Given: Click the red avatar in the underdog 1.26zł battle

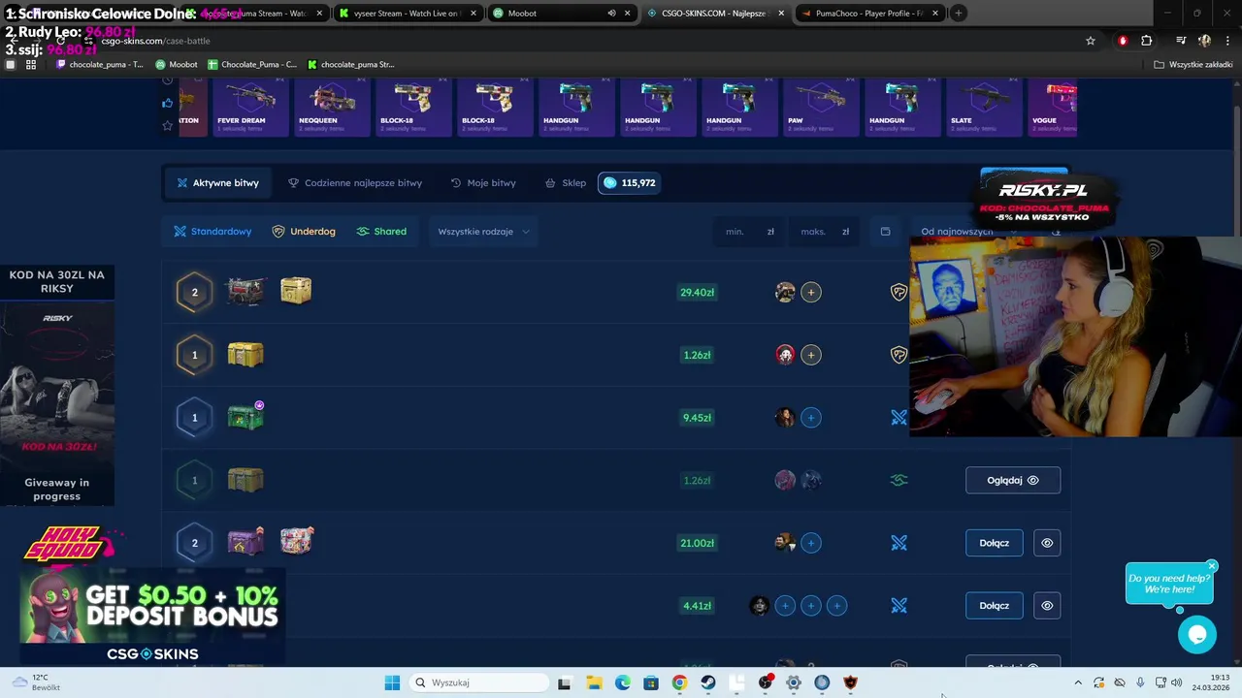Looking at the screenshot, I should [785, 355].
